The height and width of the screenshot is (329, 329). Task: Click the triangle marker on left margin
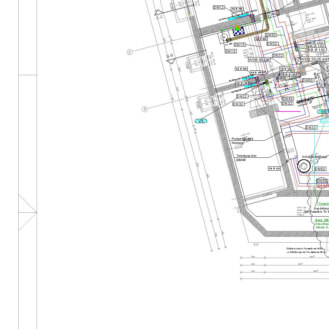tap(27, 212)
